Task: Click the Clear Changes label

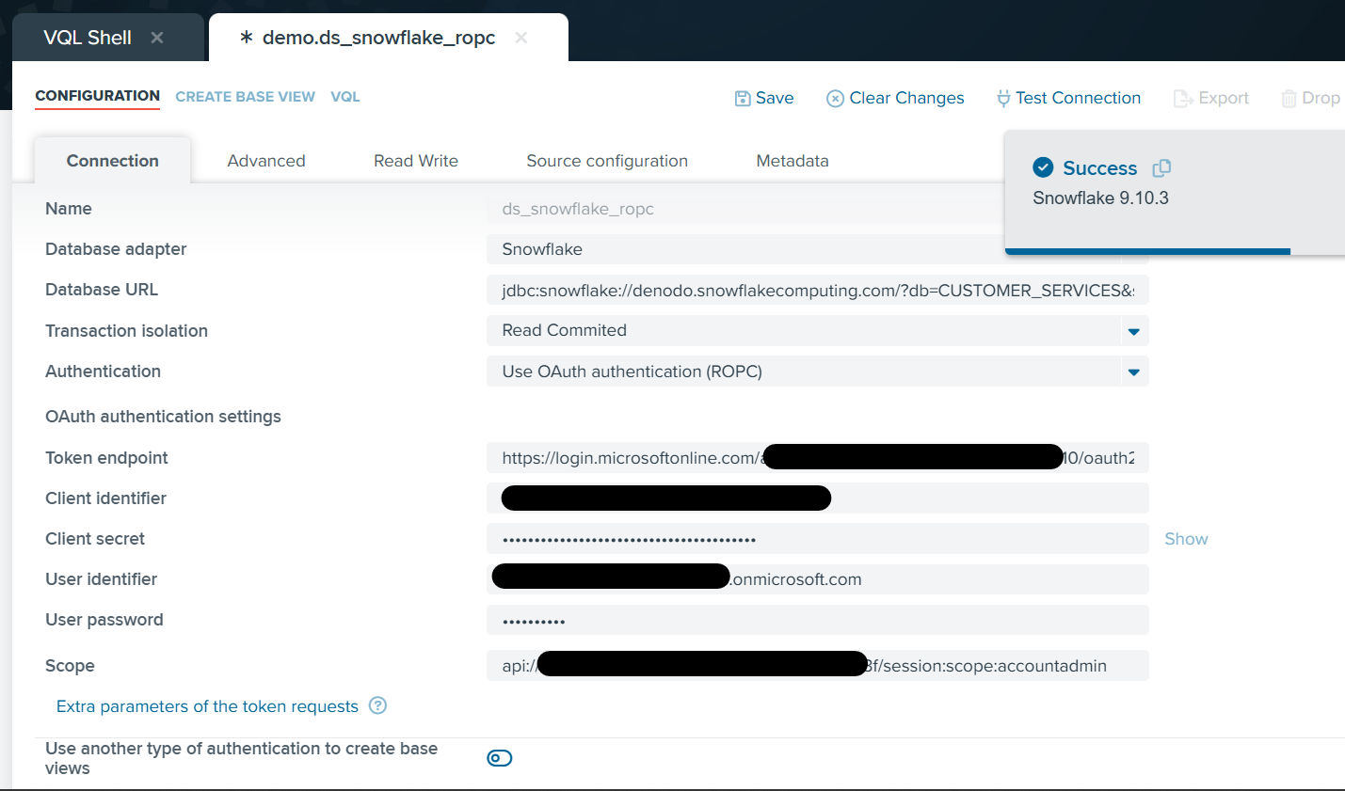Action: 906,98
